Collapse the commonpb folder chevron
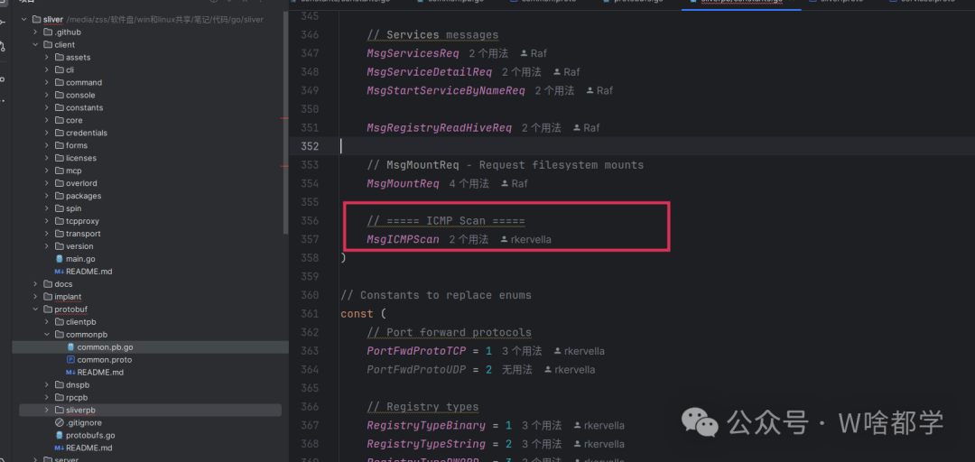 pos(47,335)
